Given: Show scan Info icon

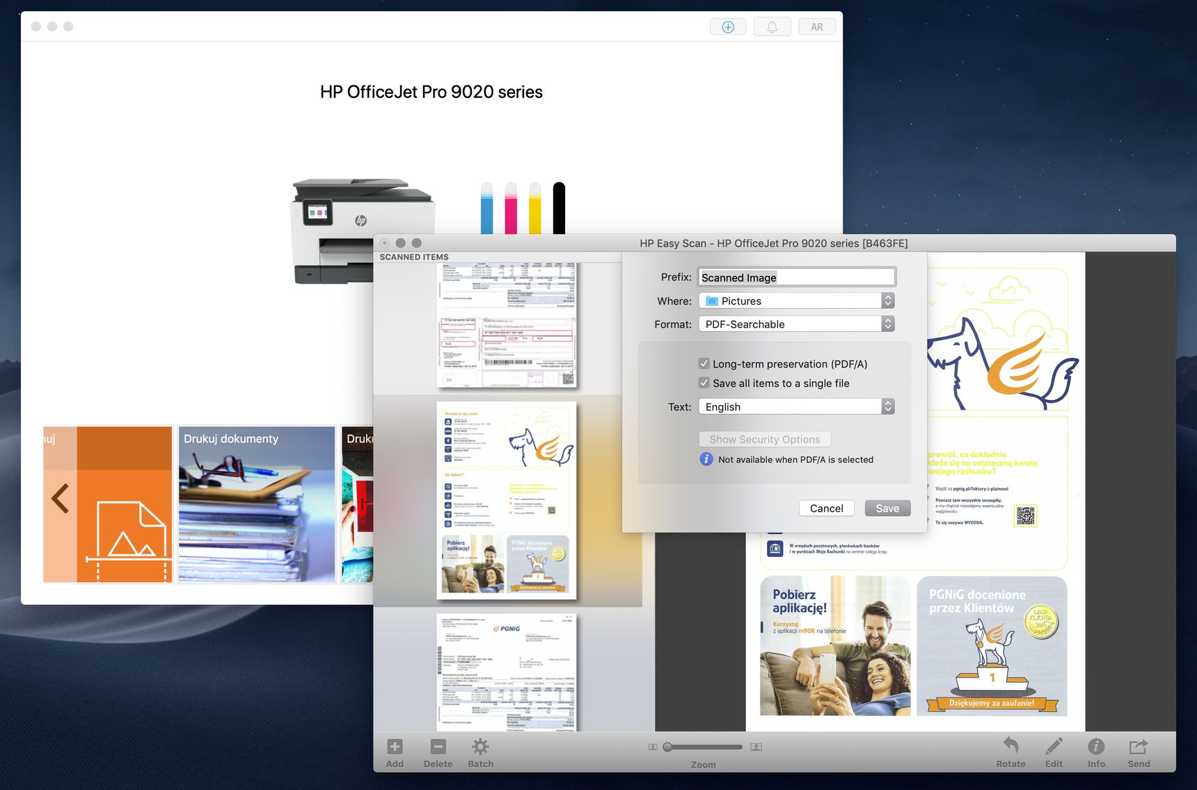Looking at the screenshot, I should pyautogui.click(x=1096, y=746).
